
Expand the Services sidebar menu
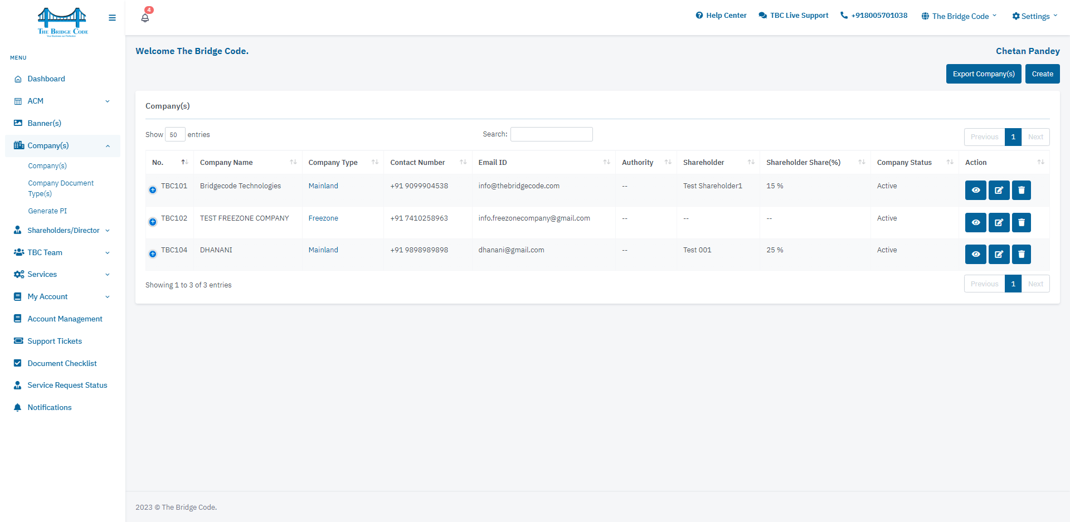62,275
